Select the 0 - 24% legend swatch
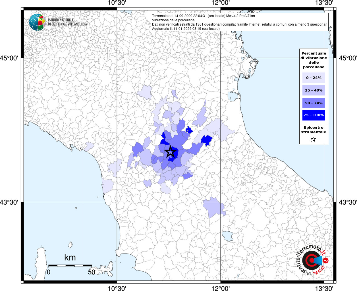The image size is (357, 291). [x=314, y=78]
